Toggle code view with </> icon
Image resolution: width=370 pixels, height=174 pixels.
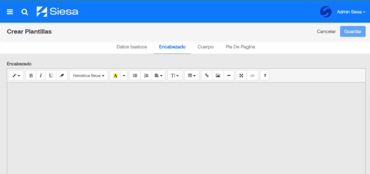click(x=252, y=76)
